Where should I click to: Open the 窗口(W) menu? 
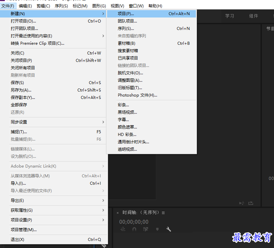[136, 6]
